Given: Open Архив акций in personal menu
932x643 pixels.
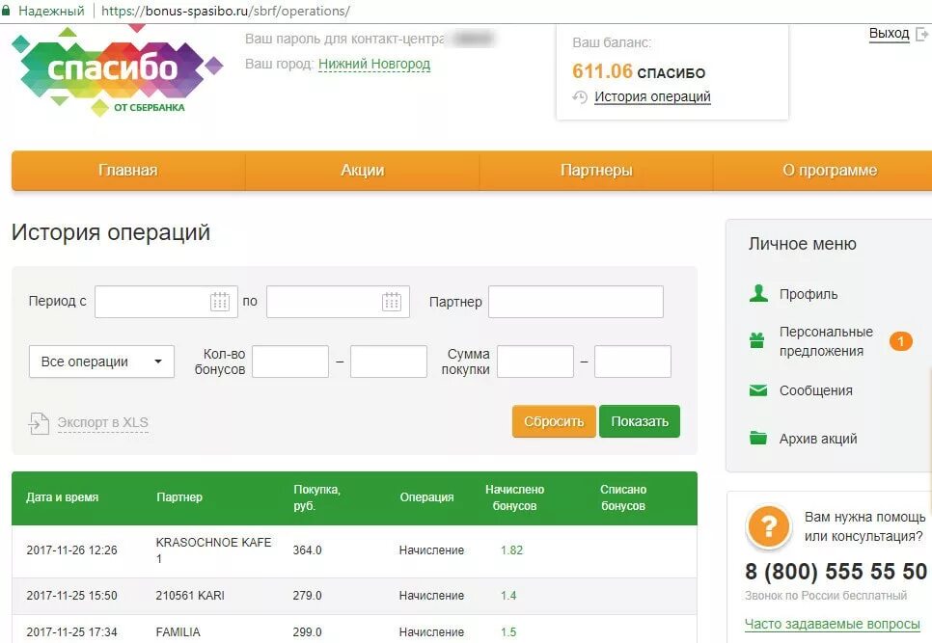Looking at the screenshot, I should pos(818,439).
